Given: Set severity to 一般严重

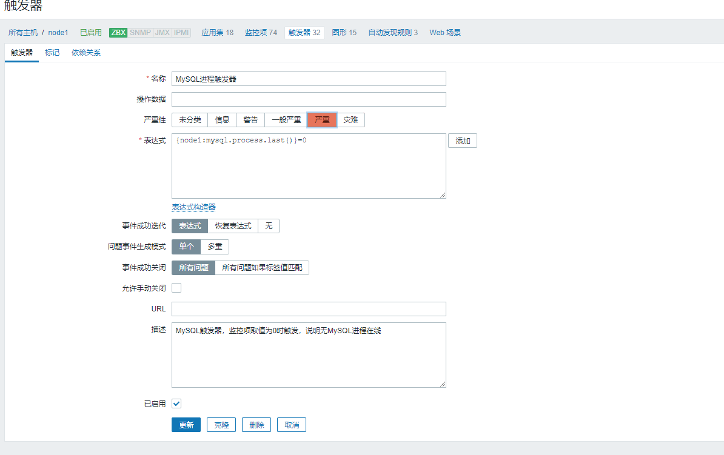Looking at the screenshot, I should (x=286, y=120).
